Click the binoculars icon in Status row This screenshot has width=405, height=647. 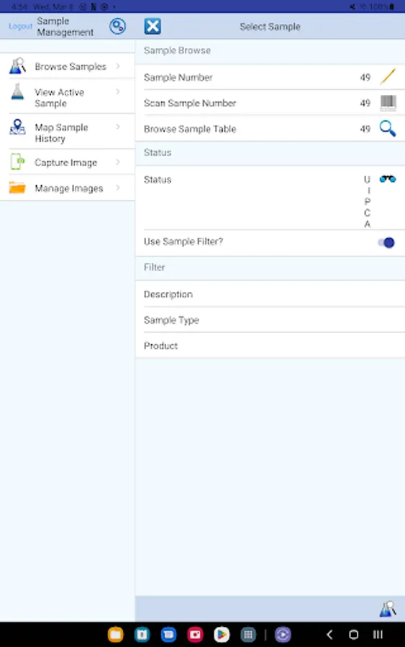coord(388,179)
